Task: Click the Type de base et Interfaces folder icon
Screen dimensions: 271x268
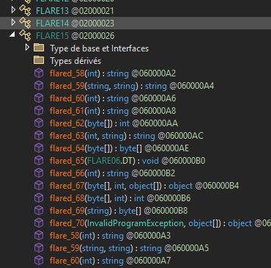Action: point(39,48)
